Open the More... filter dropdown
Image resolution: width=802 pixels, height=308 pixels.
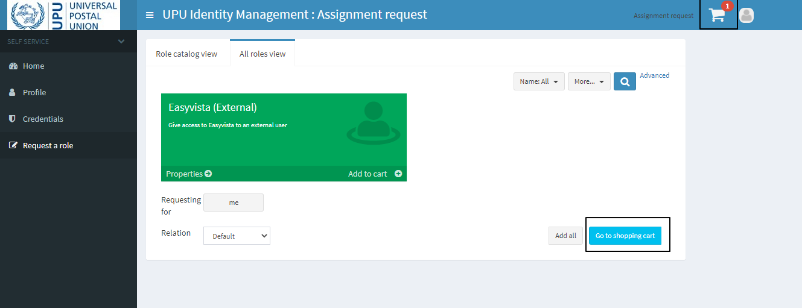pyautogui.click(x=589, y=81)
